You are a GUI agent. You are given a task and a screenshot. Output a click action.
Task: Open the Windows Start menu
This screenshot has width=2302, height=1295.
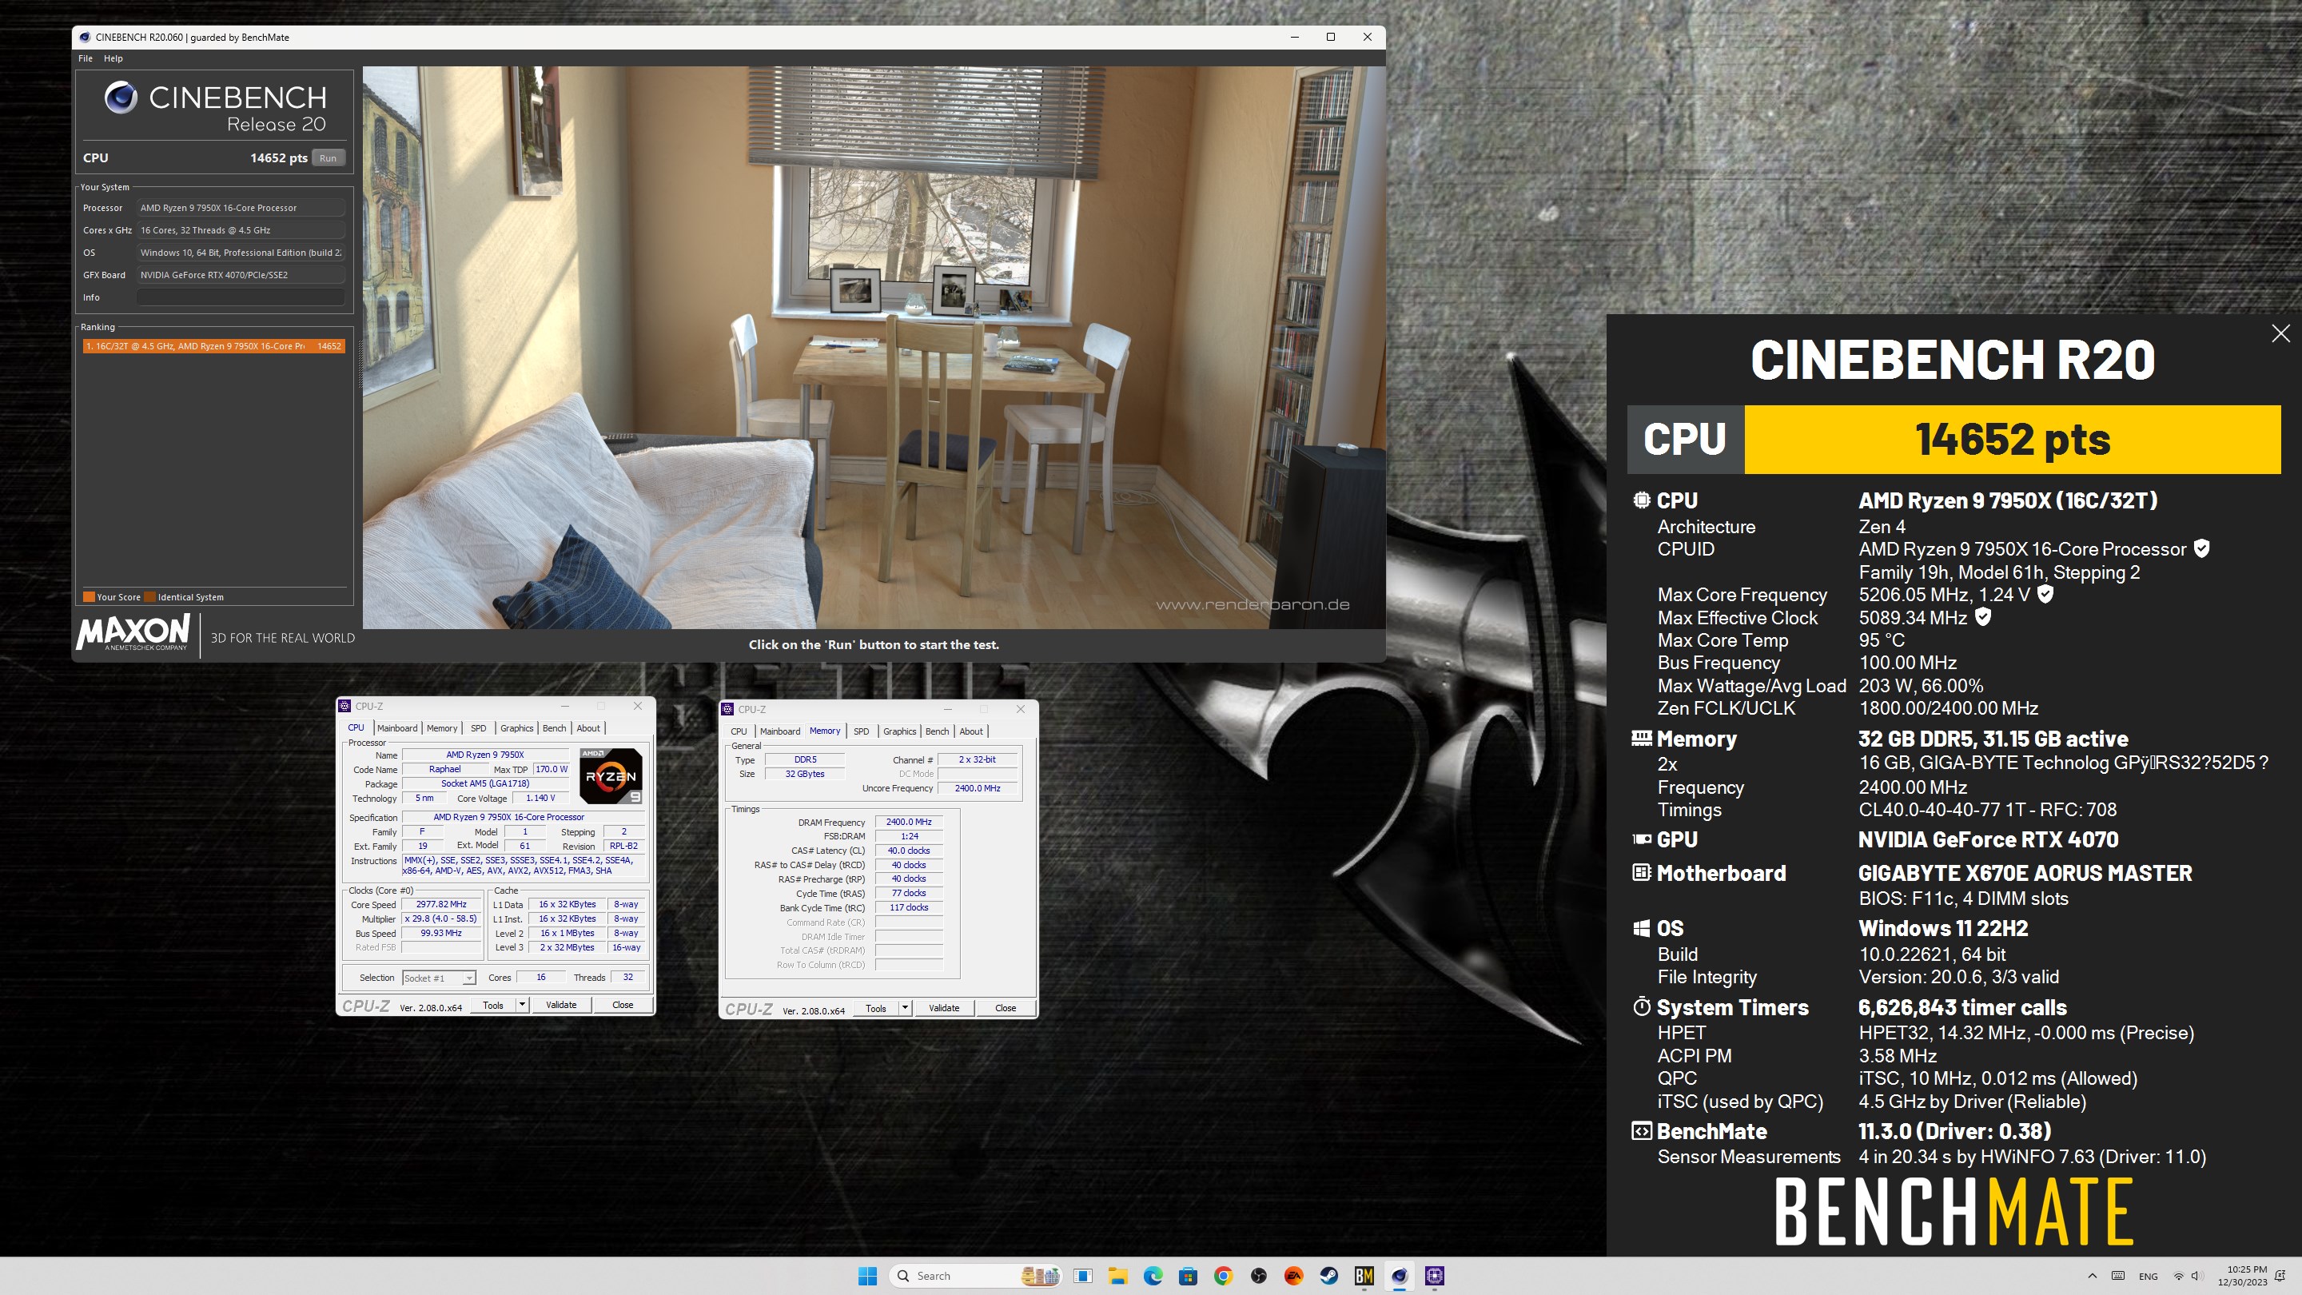[x=866, y=1275]
